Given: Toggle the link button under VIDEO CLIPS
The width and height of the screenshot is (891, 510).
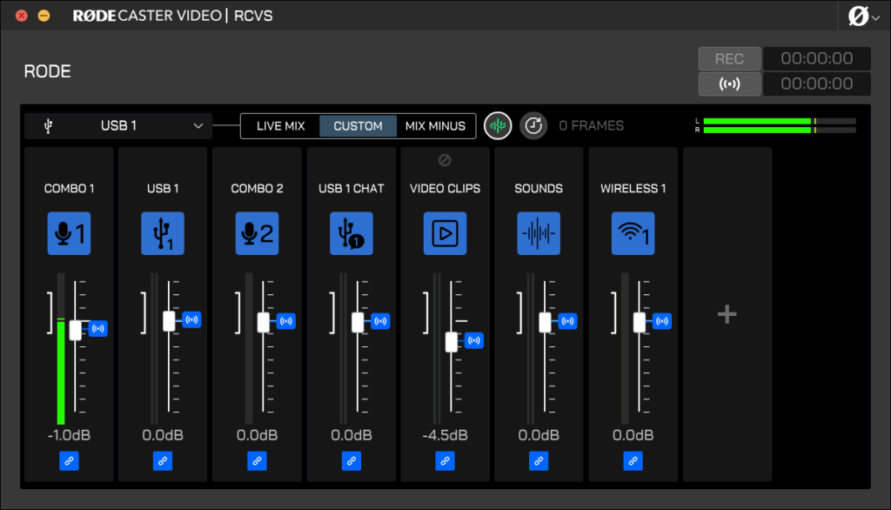Looking at the screenshot, I should coord(445,461).
